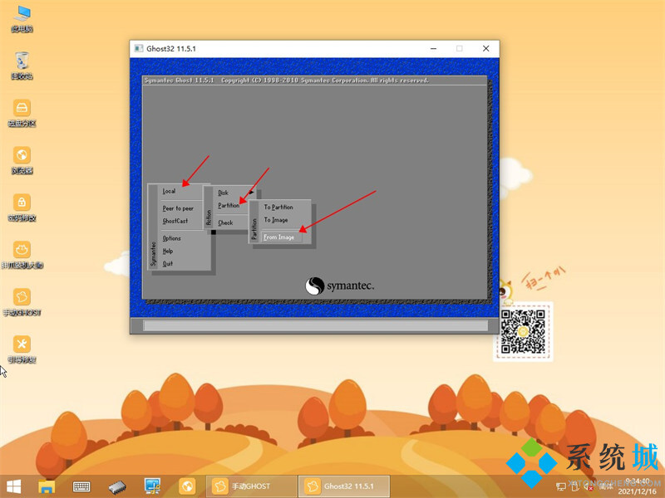This screenshot has height=498, width=665.
Task: Select GhostCast menu entry
Action: point(175,221)
